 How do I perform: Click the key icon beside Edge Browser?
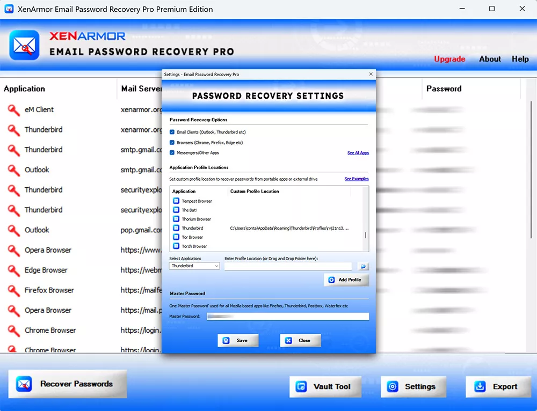tap(13, 270)
